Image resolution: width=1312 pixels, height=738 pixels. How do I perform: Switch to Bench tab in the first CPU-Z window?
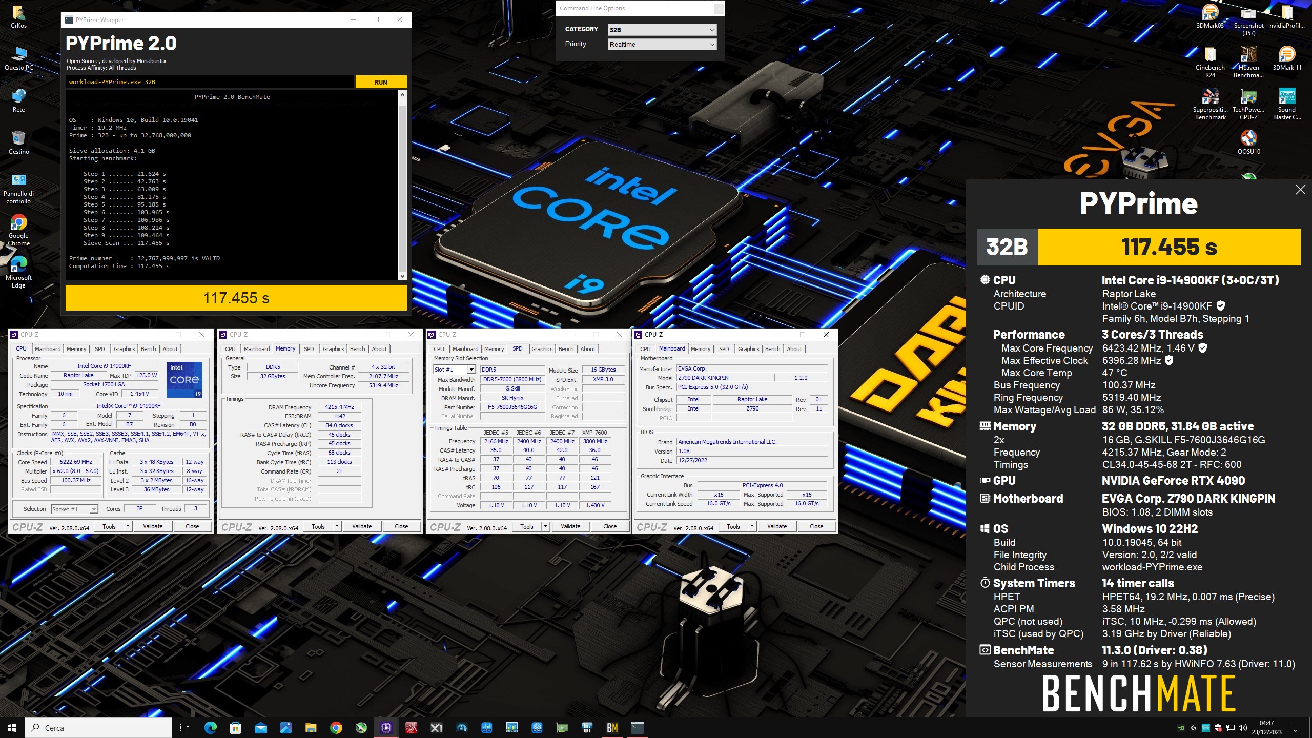coord(148,349)
